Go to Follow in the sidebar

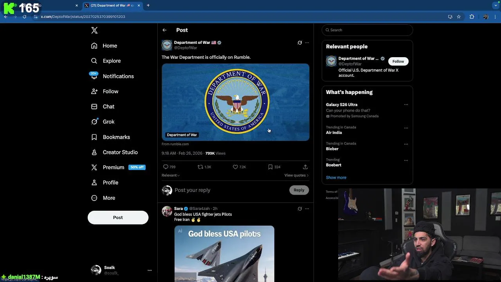tap(105, 91)
